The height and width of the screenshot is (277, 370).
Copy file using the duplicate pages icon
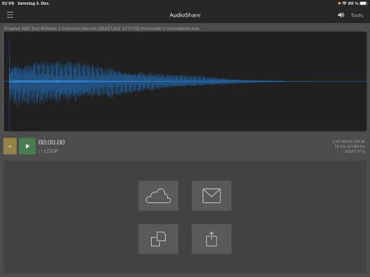coord(159,239)
